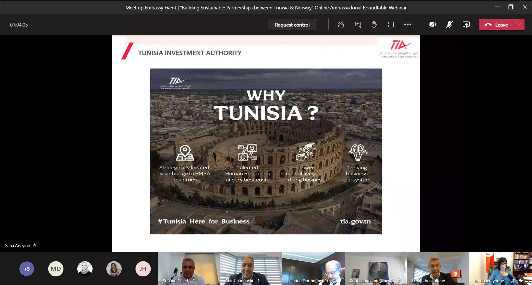Viewport: 532px width, 285px height.
Task: Click 'Thriving business ecosystem' text on slide
Action: pos(357,173)
